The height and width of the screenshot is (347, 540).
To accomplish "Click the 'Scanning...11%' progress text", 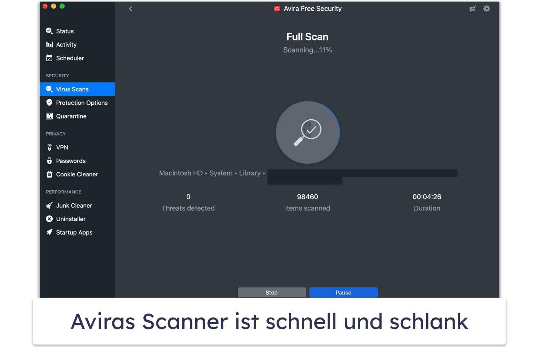I will pyautogui.click(x=308, y=50).
